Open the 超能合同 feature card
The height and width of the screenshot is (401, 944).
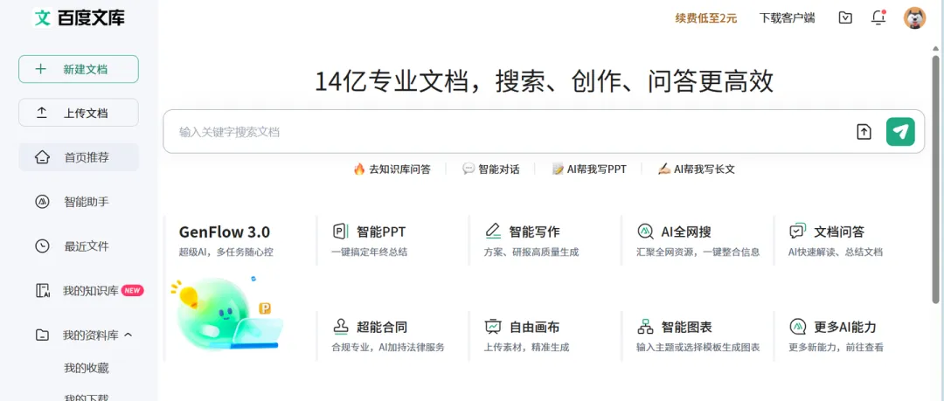point(392,336)
